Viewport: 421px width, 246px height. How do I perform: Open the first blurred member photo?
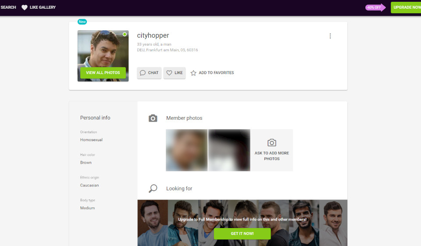pos(187,150)
